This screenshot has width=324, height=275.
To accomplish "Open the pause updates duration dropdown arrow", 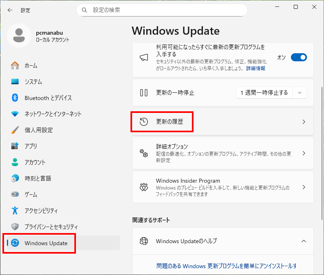I will [x=299, y=93].
